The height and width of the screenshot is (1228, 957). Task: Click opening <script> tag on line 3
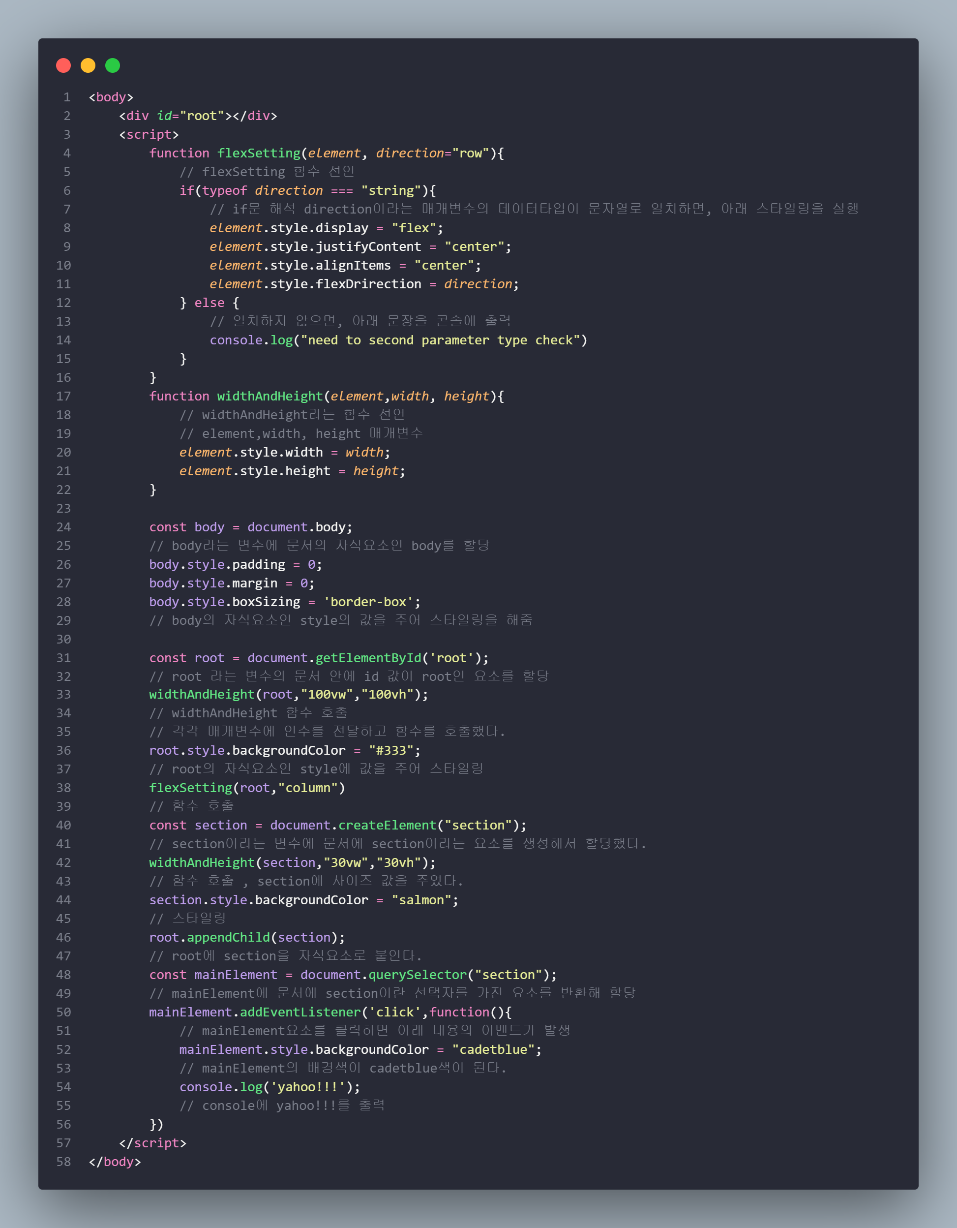point(149,134)
